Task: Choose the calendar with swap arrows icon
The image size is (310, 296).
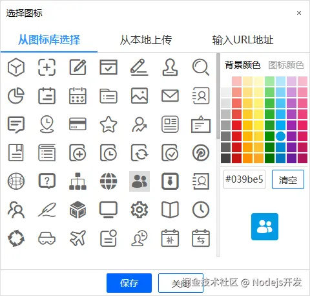Action: [201, 238]
